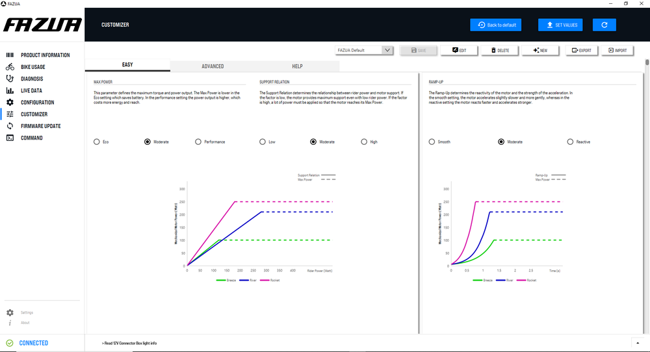The width and height of the screenshot is (650, 352).
Task: Switch to the Easy tab
Action: tap(127, 65)
